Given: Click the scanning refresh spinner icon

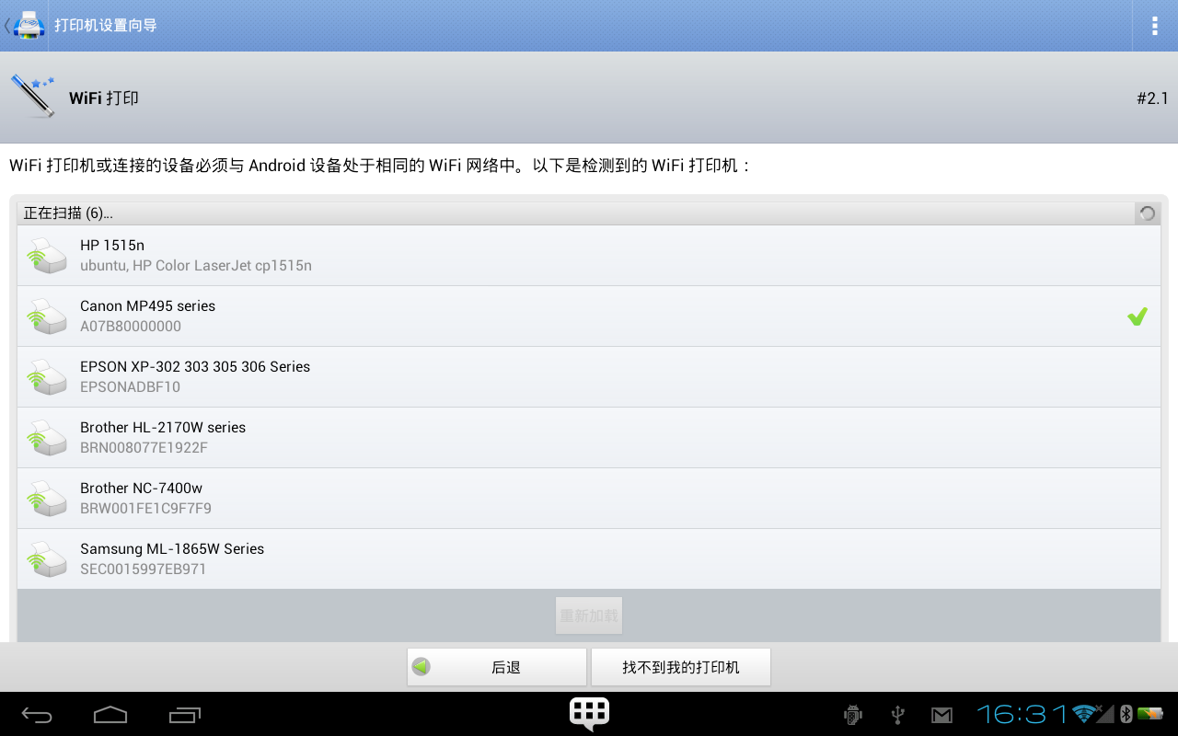Looking at the screenshot, I should pos(1147,213).
